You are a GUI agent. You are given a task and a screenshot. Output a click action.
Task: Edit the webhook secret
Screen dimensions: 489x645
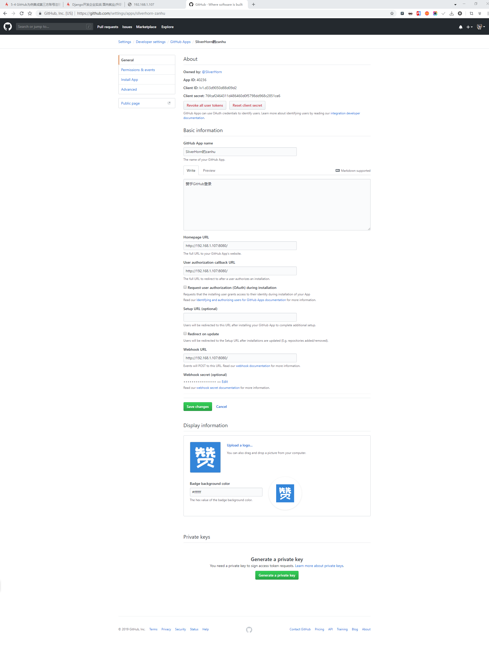[225, 381]
